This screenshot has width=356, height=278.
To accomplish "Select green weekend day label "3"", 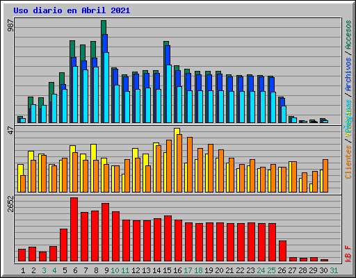I will (x=44, y=270).
